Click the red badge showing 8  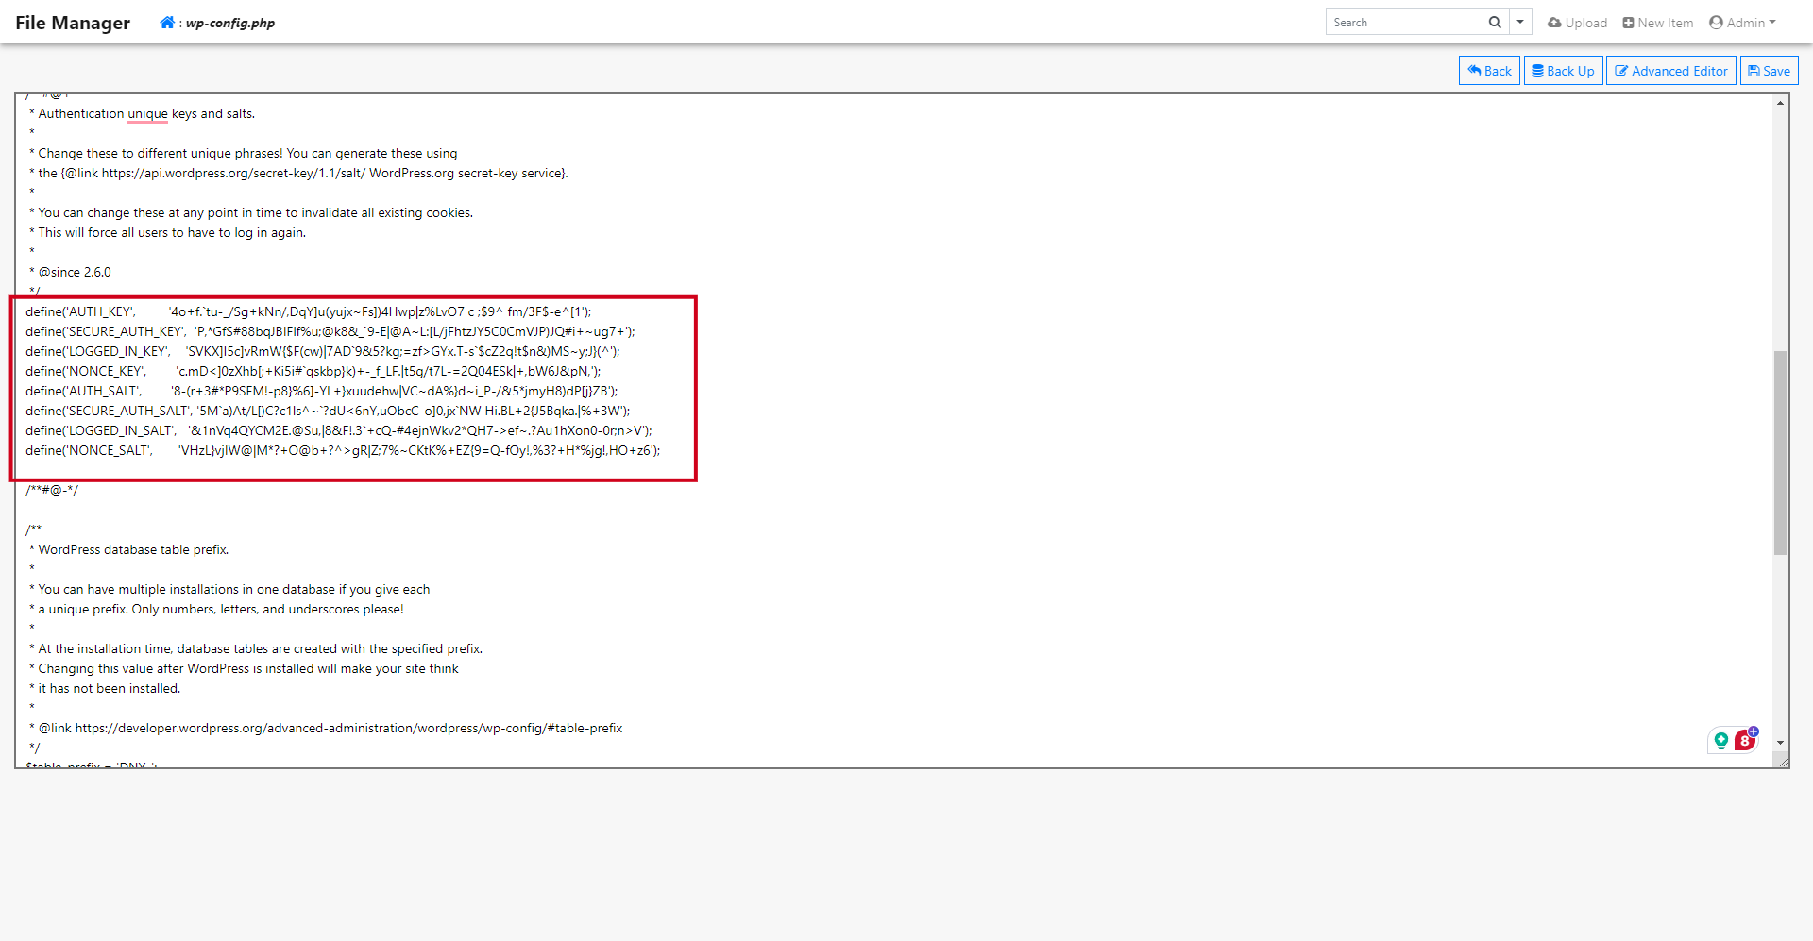[x=1743, y=742]
